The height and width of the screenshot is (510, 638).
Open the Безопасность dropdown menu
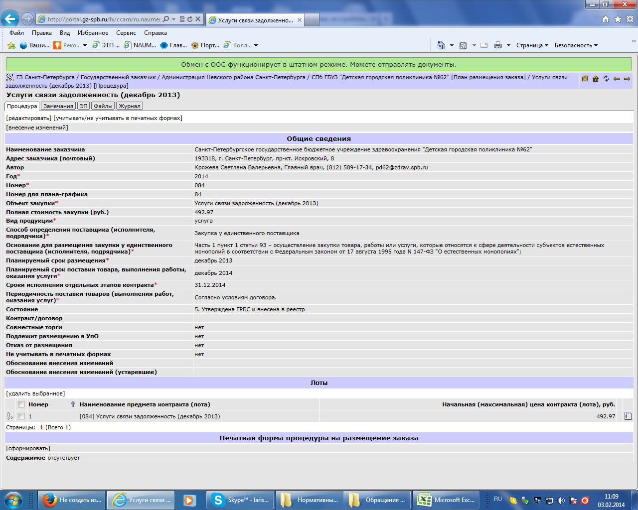tap(576, 45)
